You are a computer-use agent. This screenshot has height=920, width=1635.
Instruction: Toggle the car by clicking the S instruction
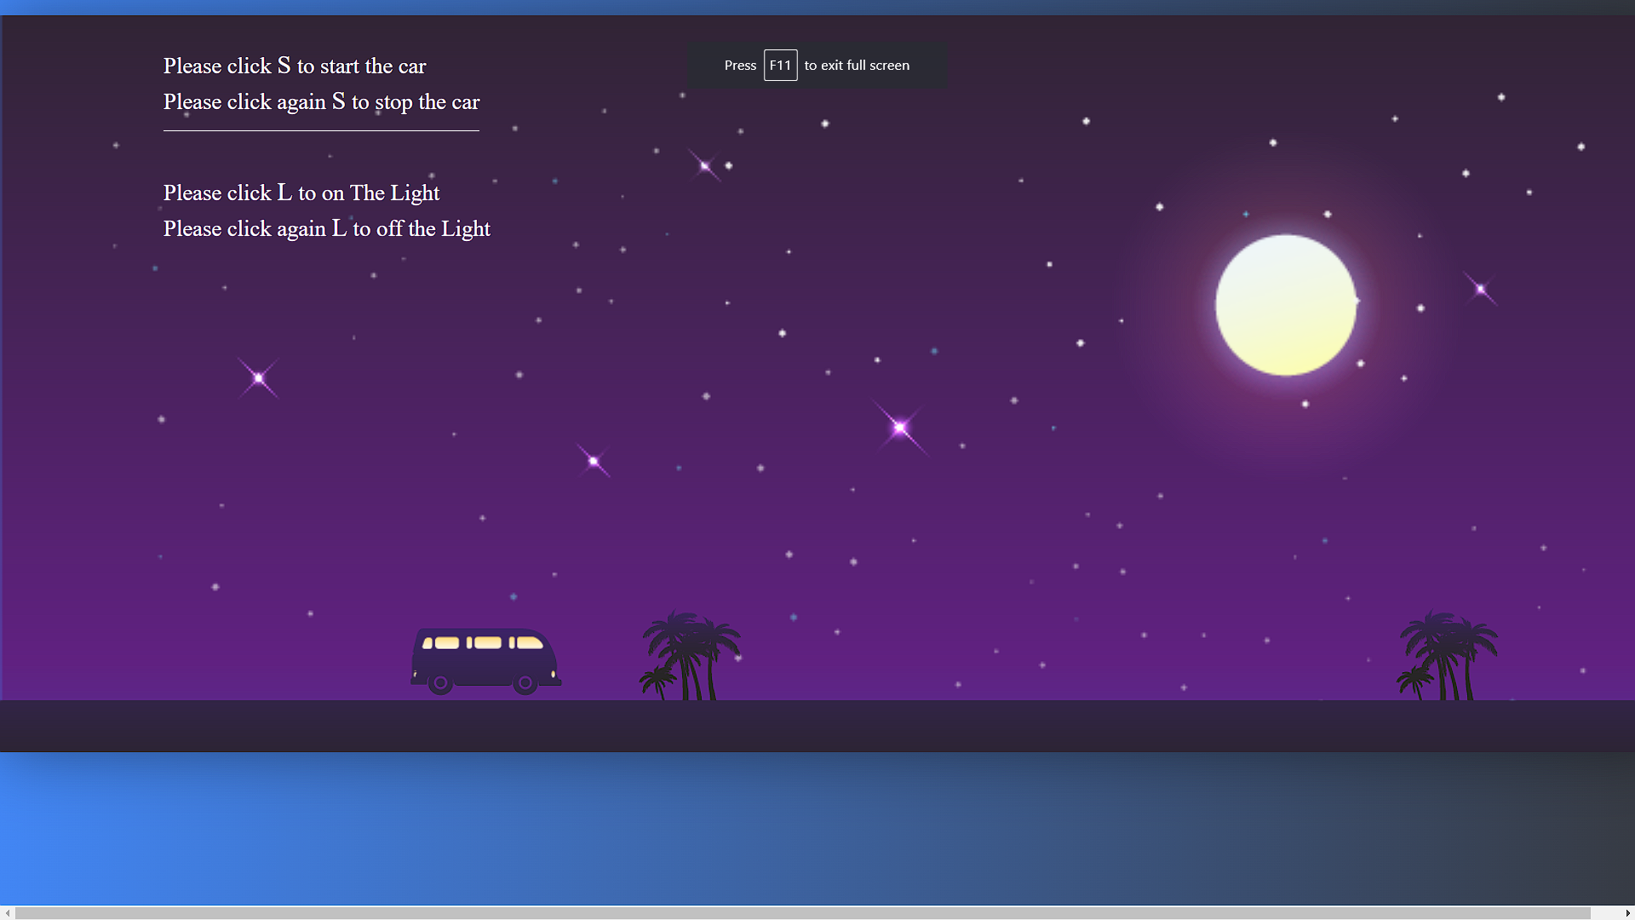point(294,66)
